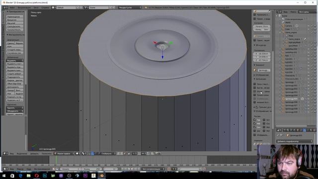This screenshot has height=179, width=318.
Task: Open the Рендер Cycles engine dropdown
Action: coord(130,7)
